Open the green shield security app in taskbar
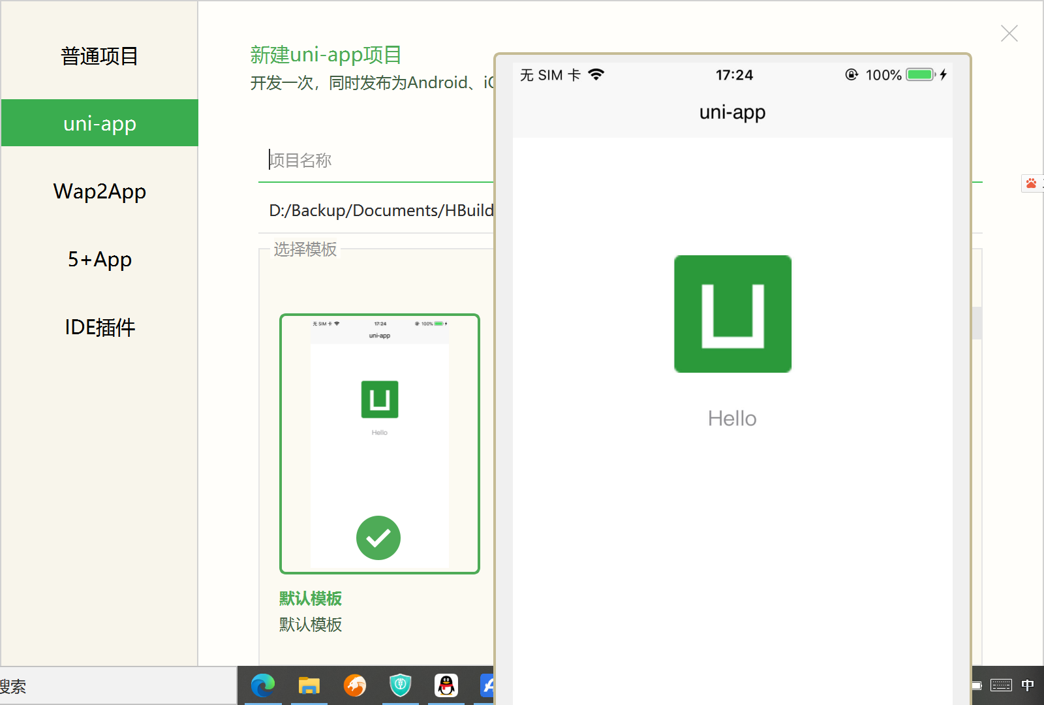Viewport: 1044px width, 705px height. (x=401, y=685)
